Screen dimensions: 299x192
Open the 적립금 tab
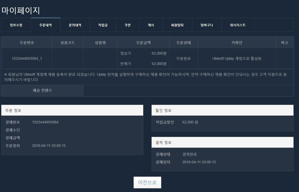coord(103,25)
